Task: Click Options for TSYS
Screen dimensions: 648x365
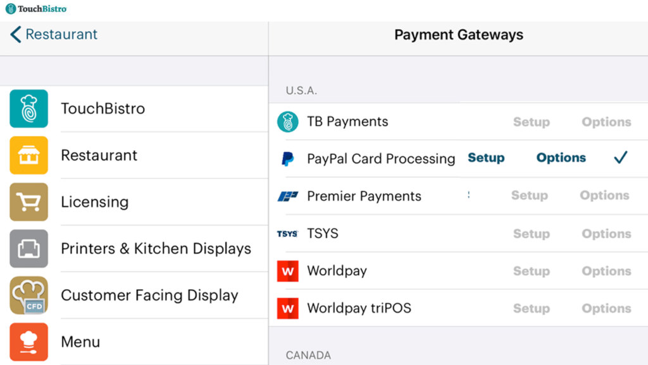Action: 606,234
